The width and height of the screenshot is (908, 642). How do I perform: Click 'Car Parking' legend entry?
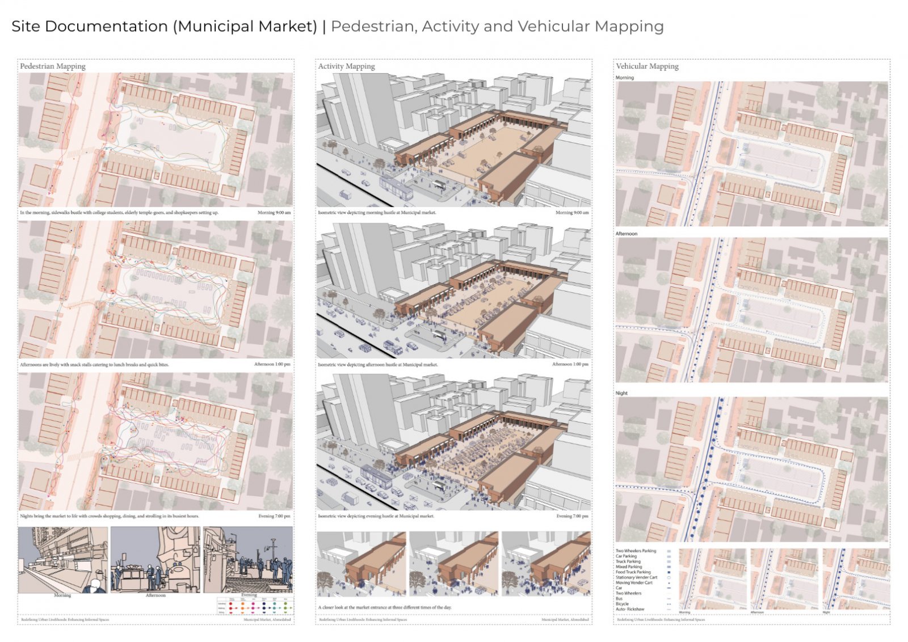click(x=626, y=556)
